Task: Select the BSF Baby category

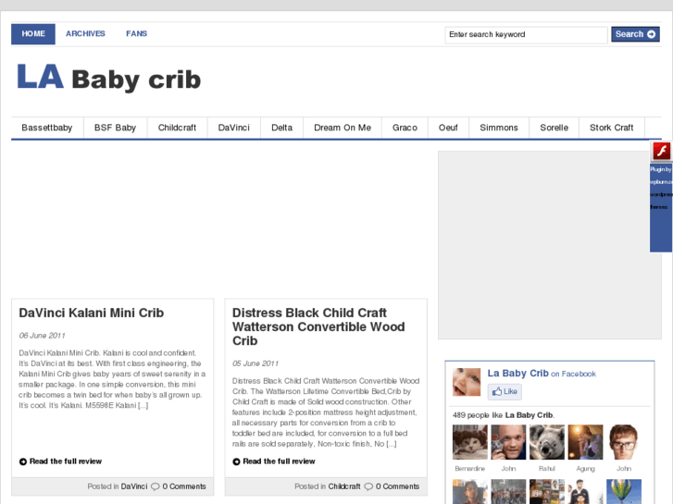Action: (x=115, y=128)
